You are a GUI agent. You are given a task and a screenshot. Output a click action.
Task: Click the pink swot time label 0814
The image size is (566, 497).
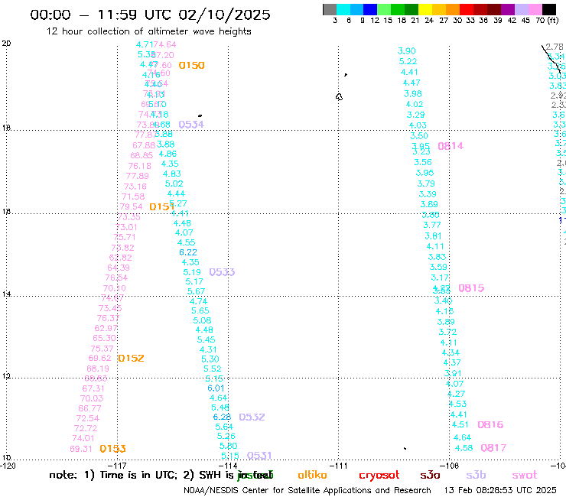coord(451,146)
